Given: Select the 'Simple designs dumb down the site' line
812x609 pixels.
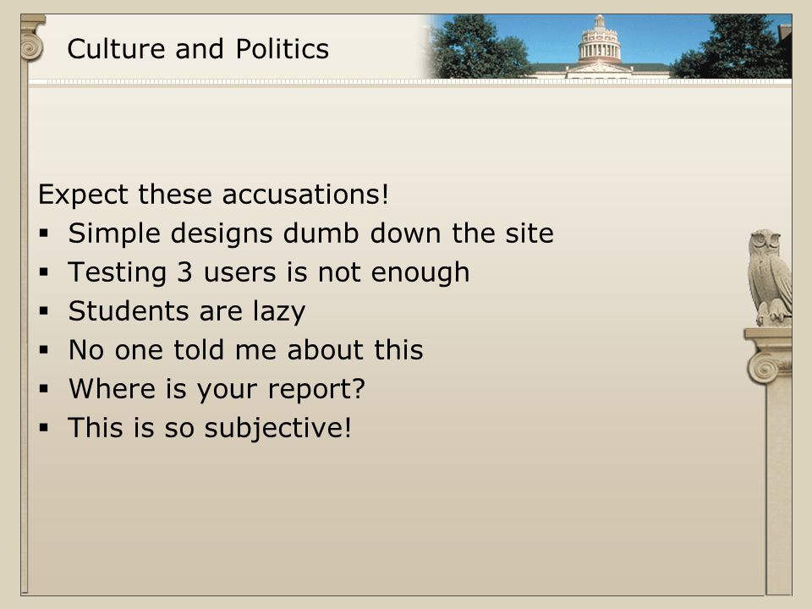Looking at the screenshot, I should point(310,233).
